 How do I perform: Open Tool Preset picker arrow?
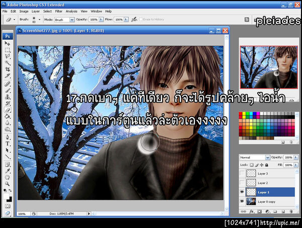pos(14,20)
